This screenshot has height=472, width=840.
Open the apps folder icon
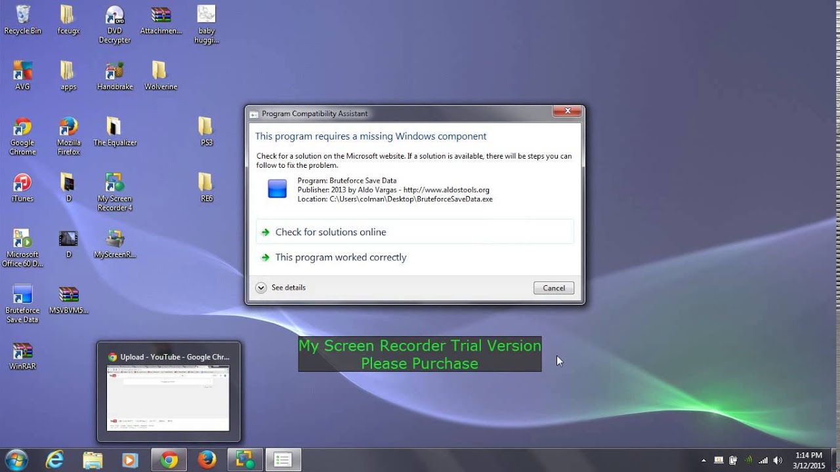[68, 75]
